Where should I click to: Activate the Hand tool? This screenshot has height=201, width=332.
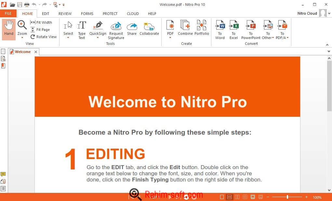(9, 30)
